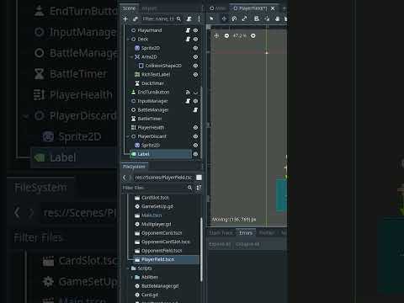404x303 pixels.
Task: Open the script attached to Deck
Action: click(x=188, y=40)
